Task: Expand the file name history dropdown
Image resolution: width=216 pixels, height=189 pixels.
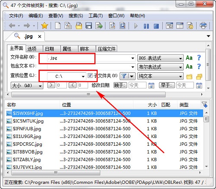Action: click(x=133, y=58)
